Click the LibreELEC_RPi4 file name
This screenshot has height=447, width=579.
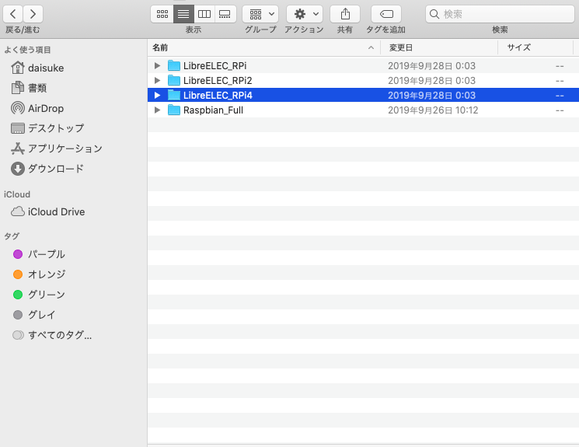[x=218, y=96]
